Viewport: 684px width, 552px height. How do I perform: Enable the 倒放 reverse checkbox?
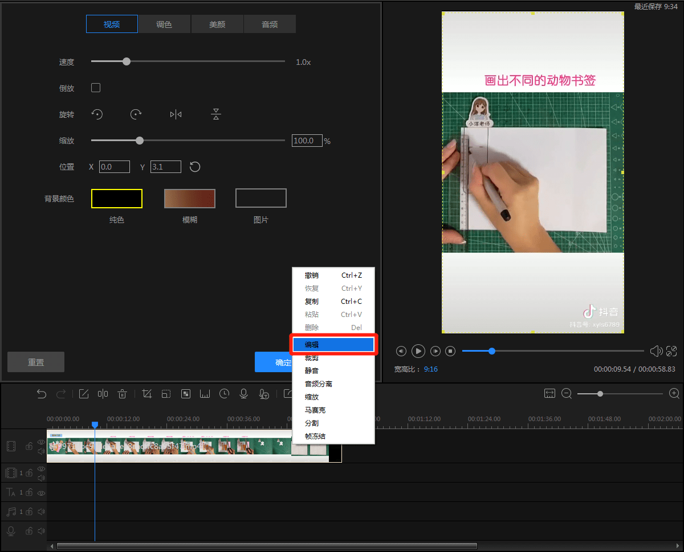tap(96, 88)
